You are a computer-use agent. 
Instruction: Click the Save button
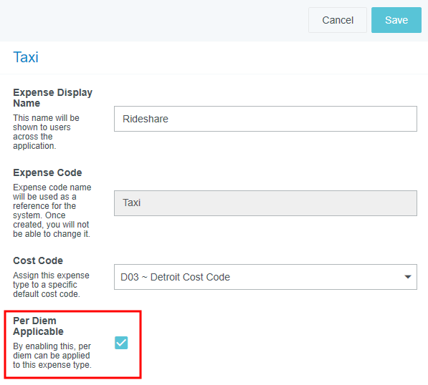point(396,20)
